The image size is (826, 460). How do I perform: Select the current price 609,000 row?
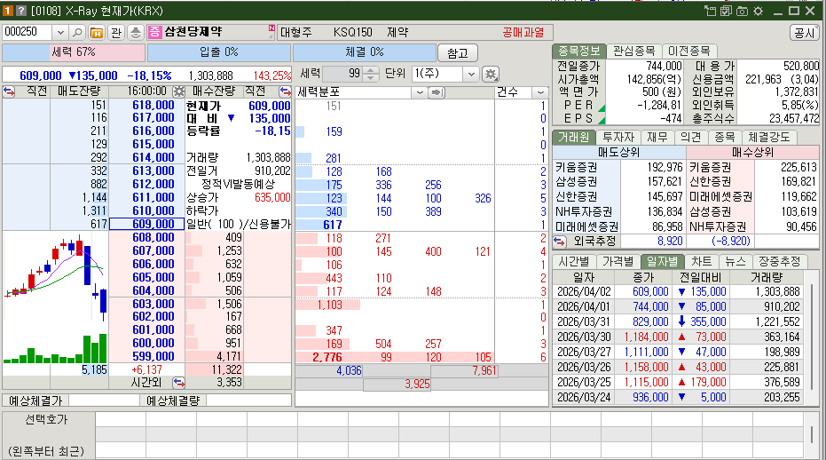point(146,224)
